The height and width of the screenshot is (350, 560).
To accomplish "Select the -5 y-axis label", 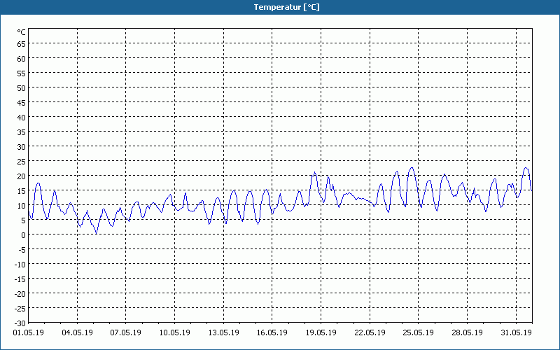I will click(x=22, y=250).
